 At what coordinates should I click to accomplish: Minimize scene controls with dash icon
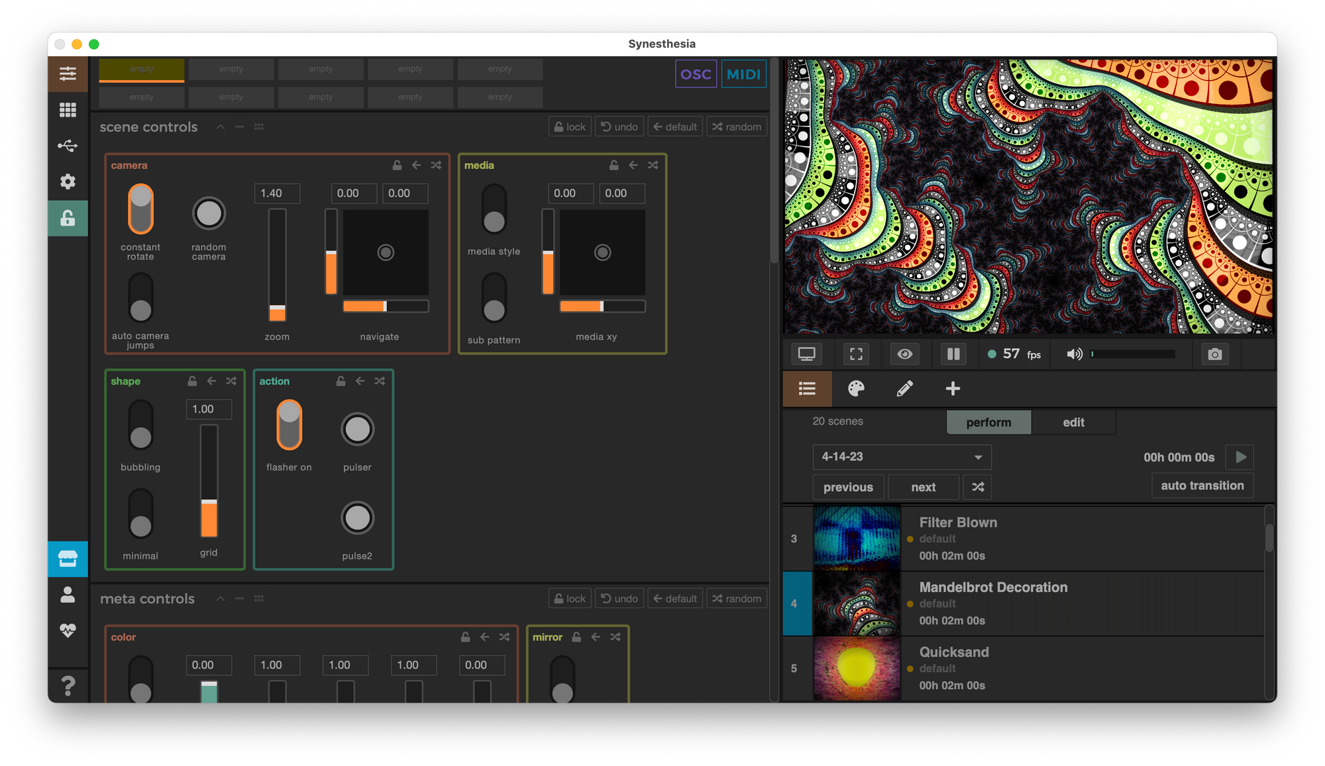pos(240,127)
